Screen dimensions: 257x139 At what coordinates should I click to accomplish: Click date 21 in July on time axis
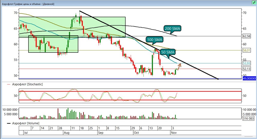pyautogui.click(x=51, y=128)
